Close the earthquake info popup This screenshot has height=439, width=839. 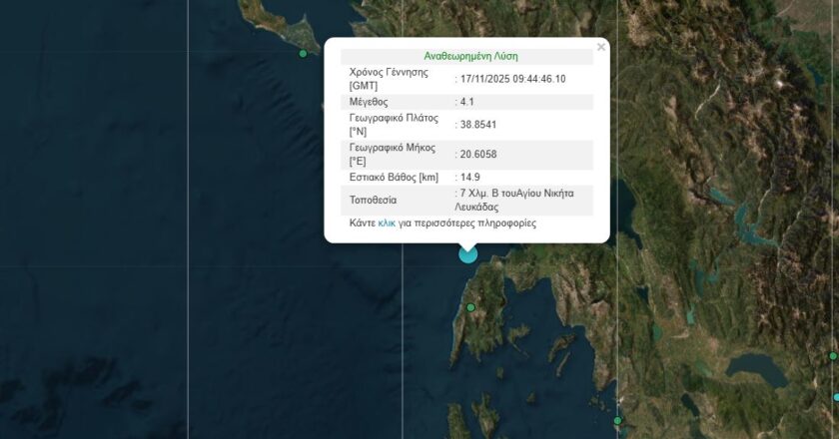pyautogui.click(x=600, y=47)
